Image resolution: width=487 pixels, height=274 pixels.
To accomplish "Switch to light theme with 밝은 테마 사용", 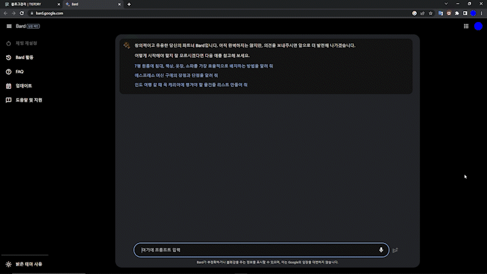I will (29, 264).
